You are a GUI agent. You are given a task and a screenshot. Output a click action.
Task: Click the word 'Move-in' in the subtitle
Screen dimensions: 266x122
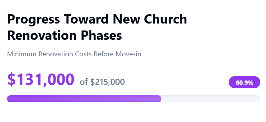pyautogui.click(x=128, y=54)
